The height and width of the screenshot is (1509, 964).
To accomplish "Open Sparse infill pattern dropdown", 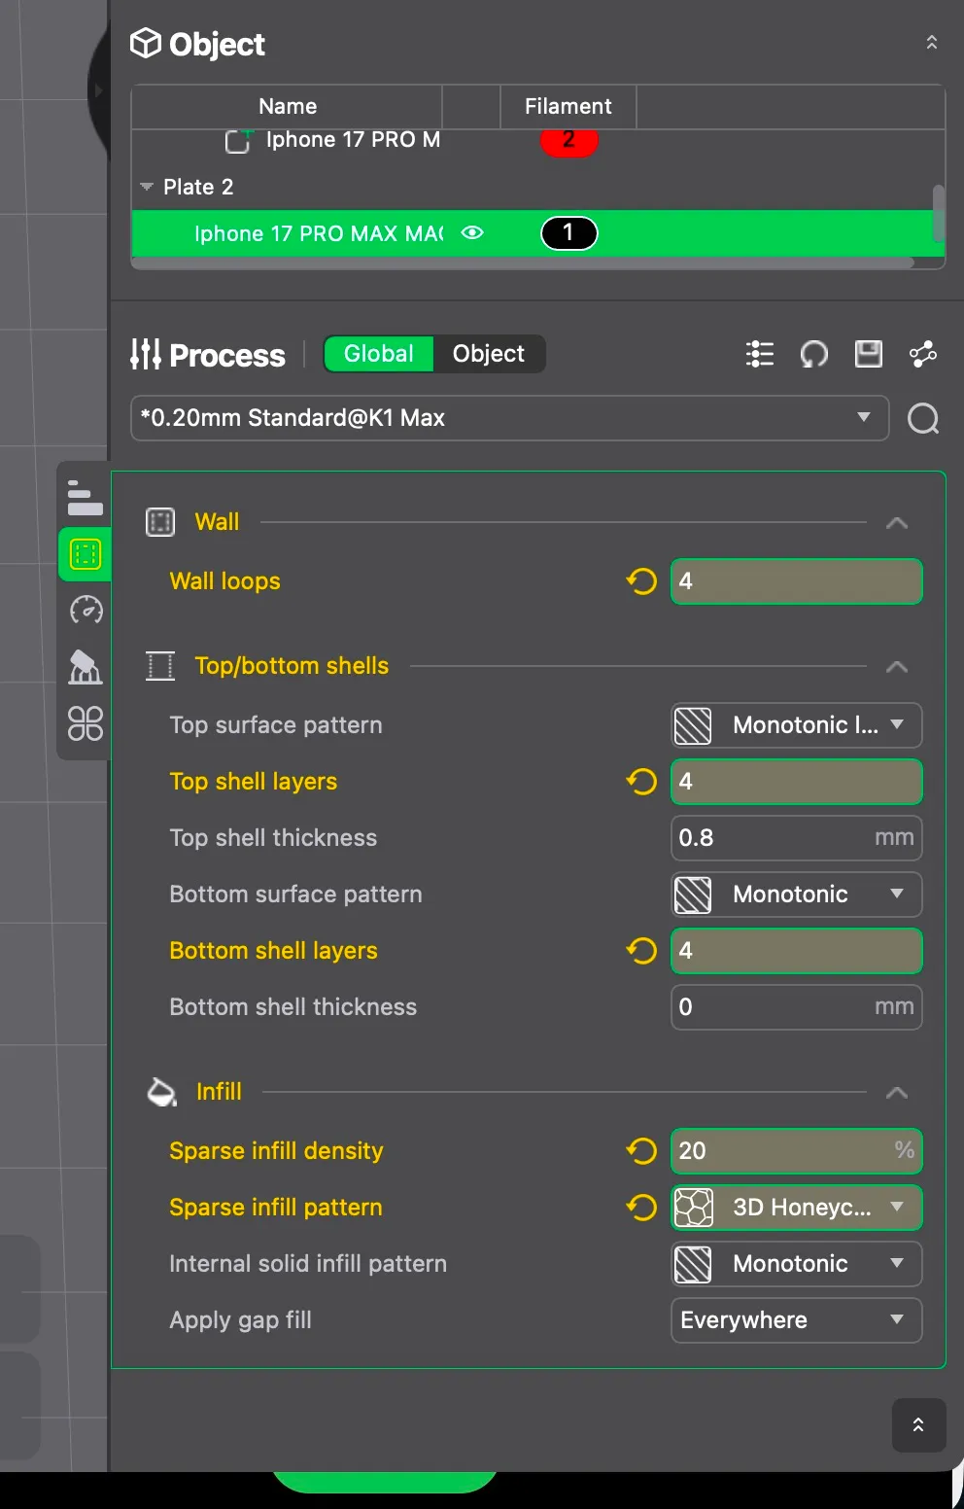I will coord(796,1208).
